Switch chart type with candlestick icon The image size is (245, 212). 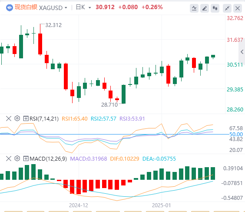pyautogui.click(x=215, y=8)
